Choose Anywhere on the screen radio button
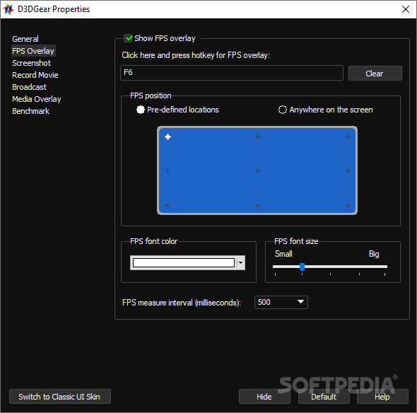Screen dimensions: 417x413 click(283, 110)
